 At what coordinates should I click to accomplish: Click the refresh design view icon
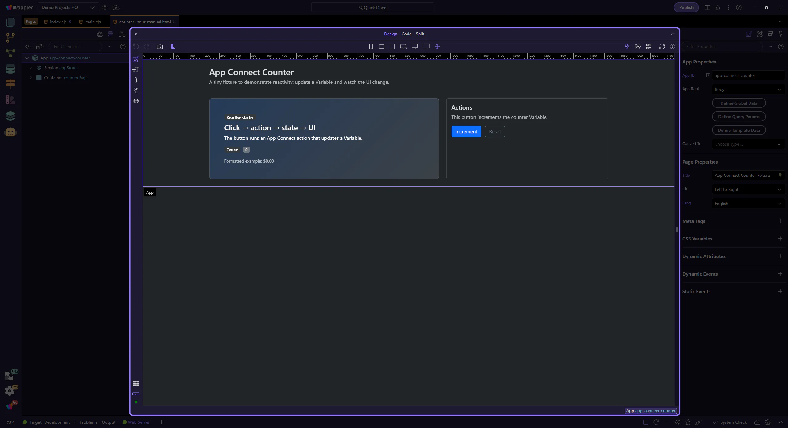click(662, 46)
